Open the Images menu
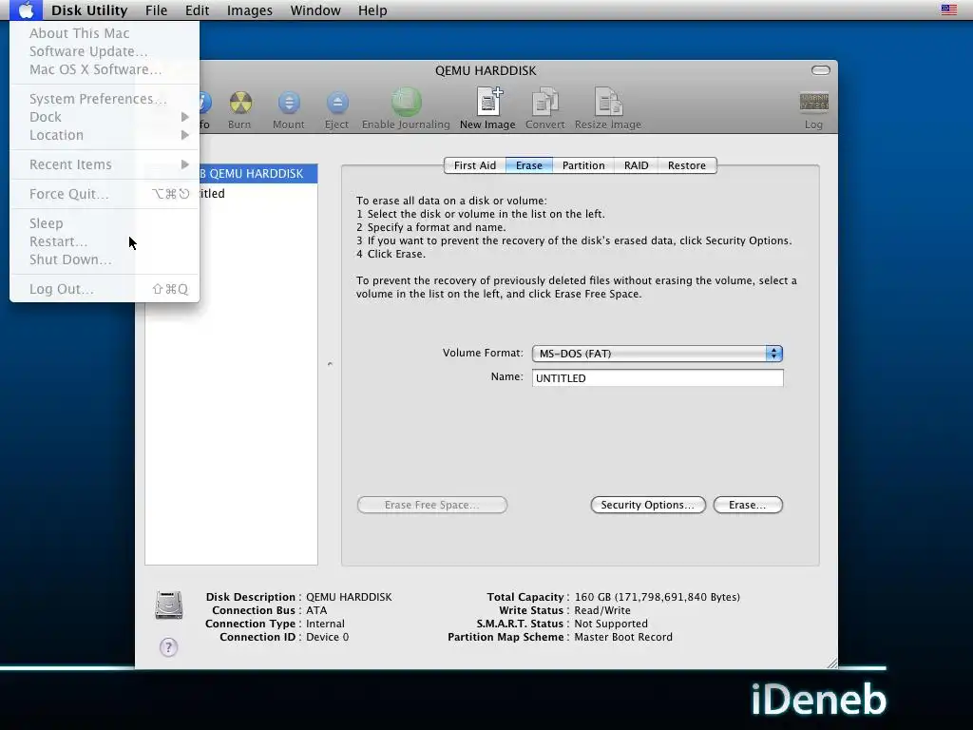Screen dimensions: 973x730 (250, 10)
